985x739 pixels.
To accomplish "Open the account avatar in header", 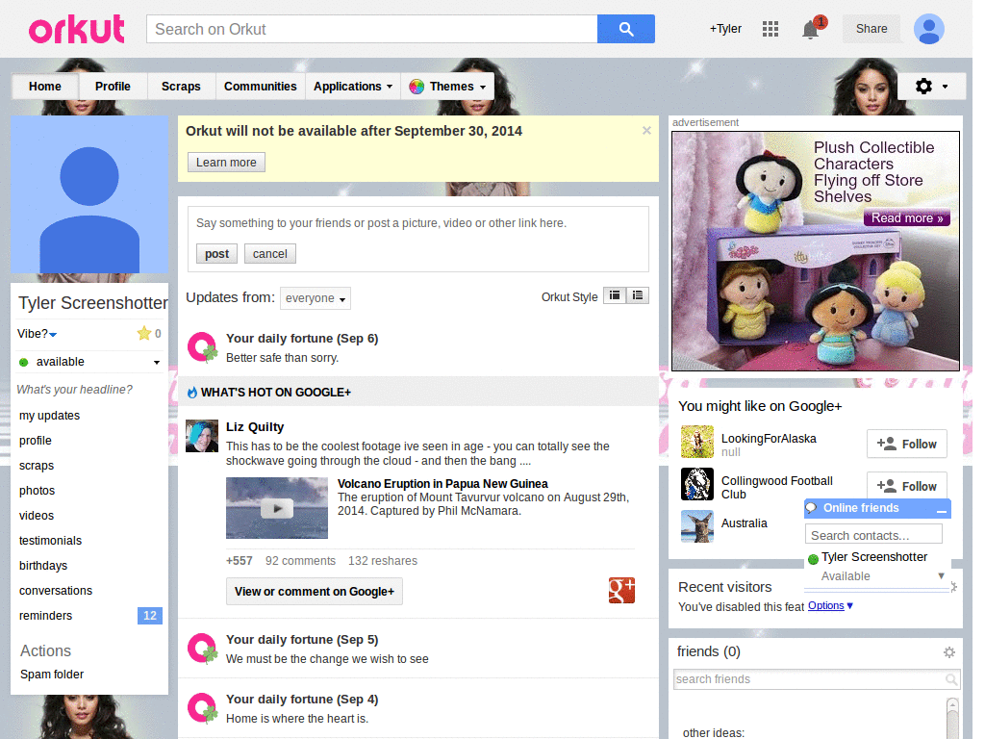I will click(928, 29).
